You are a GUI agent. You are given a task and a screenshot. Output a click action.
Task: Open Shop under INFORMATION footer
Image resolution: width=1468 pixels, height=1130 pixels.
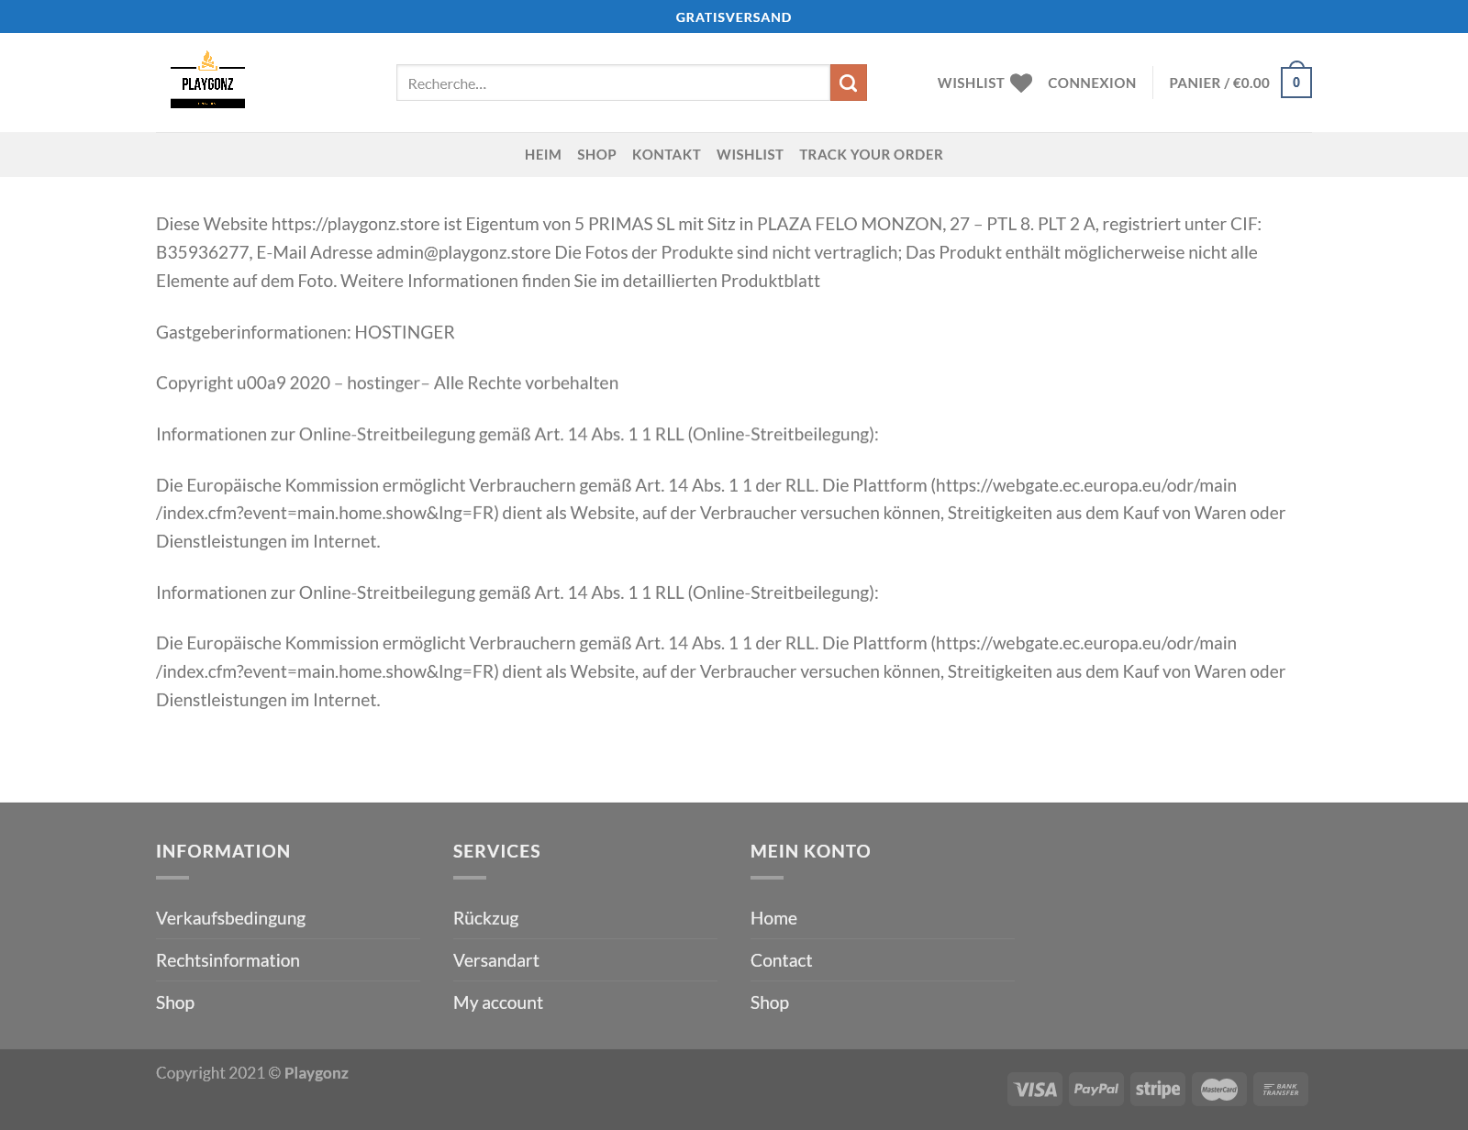[x=175, y=1003]
